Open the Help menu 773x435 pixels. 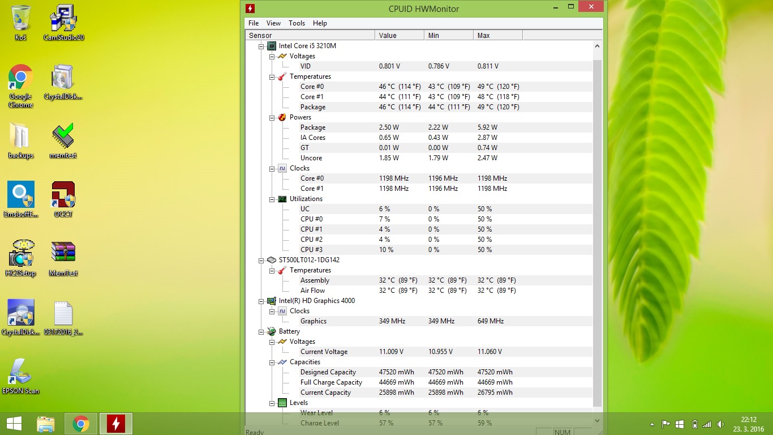tap(320, 23)
